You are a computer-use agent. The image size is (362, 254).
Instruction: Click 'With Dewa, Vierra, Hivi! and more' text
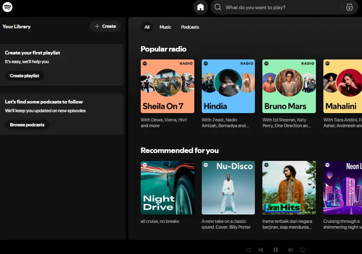pyautogui.click(x=164, y=123)
